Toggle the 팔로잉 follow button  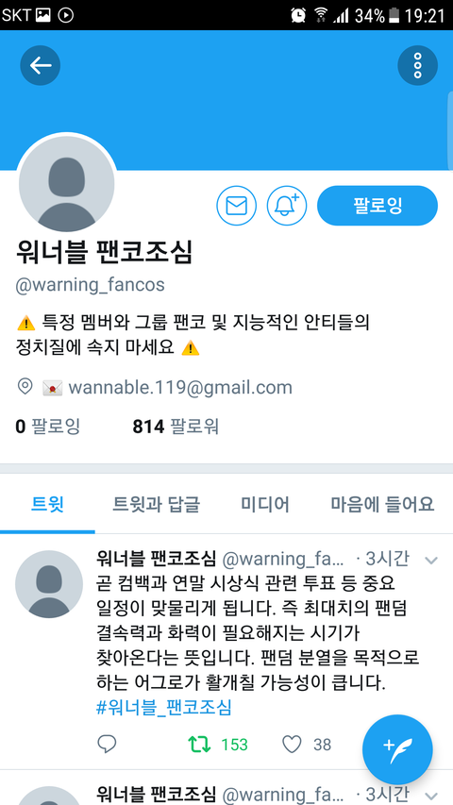click(377, 206)
